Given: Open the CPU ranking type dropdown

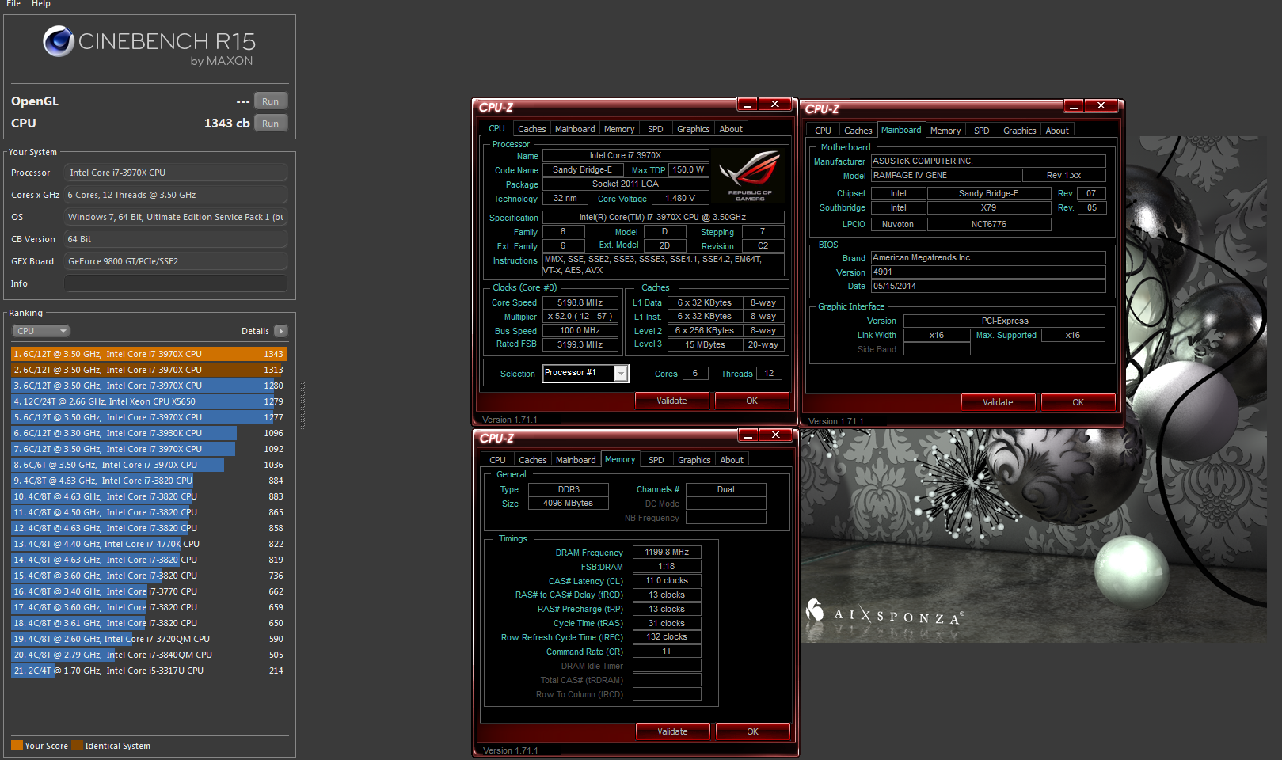Looking at the screenshot, I should (x=40, y=331).
